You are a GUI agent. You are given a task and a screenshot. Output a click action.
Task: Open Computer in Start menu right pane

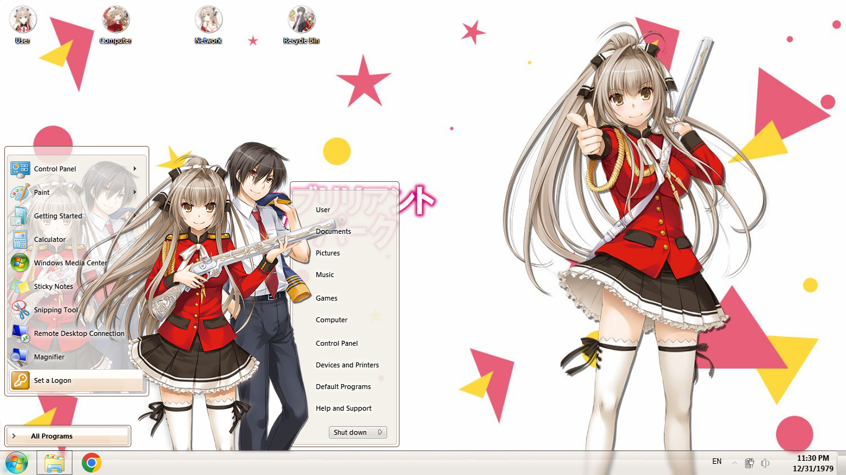331,320
